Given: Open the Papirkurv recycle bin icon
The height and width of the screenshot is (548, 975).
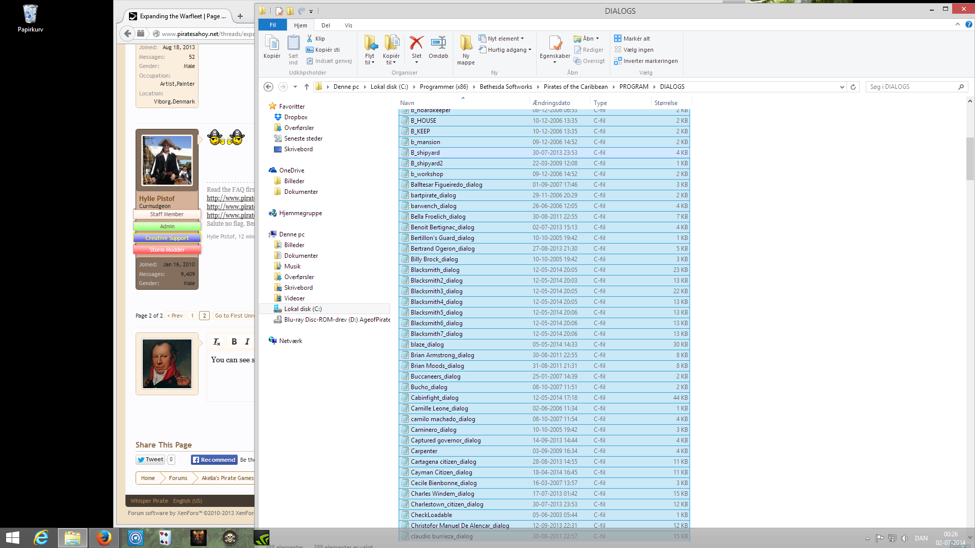Looking at the screenshot, I should (x=30, y=18).
